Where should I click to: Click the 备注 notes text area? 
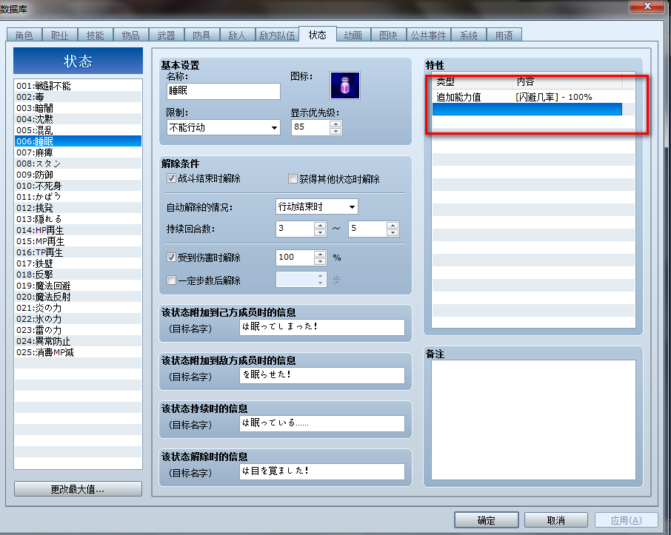point(533,420)
